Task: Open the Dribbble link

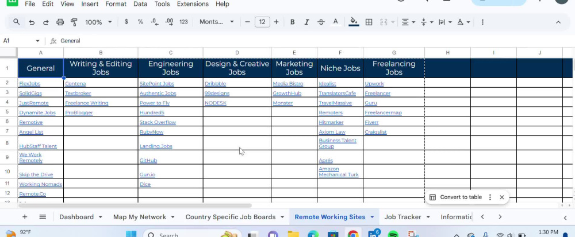Action: 215,84
